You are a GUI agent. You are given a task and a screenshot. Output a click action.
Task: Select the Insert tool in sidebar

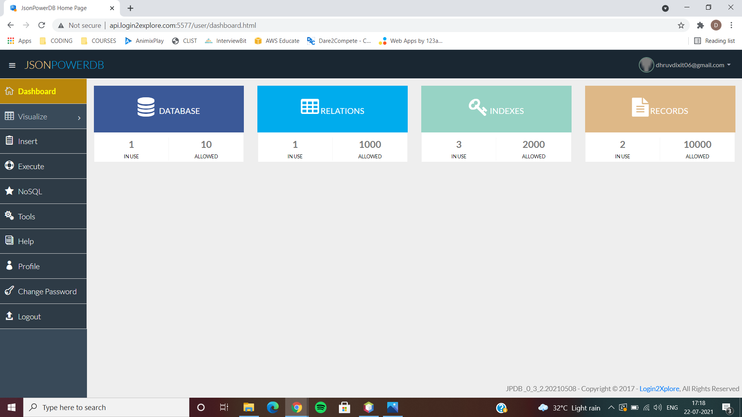[x=27, y=141]
